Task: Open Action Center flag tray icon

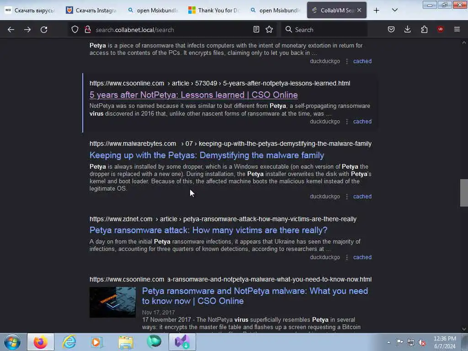Action: 399,342
